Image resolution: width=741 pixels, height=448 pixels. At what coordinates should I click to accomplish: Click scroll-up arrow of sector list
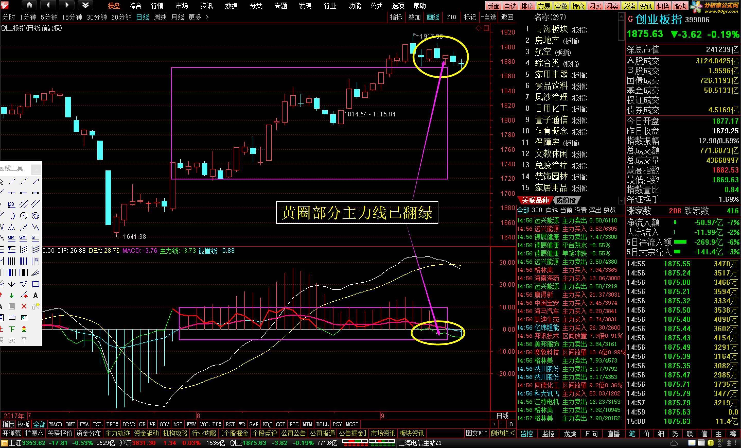[621, 16]
